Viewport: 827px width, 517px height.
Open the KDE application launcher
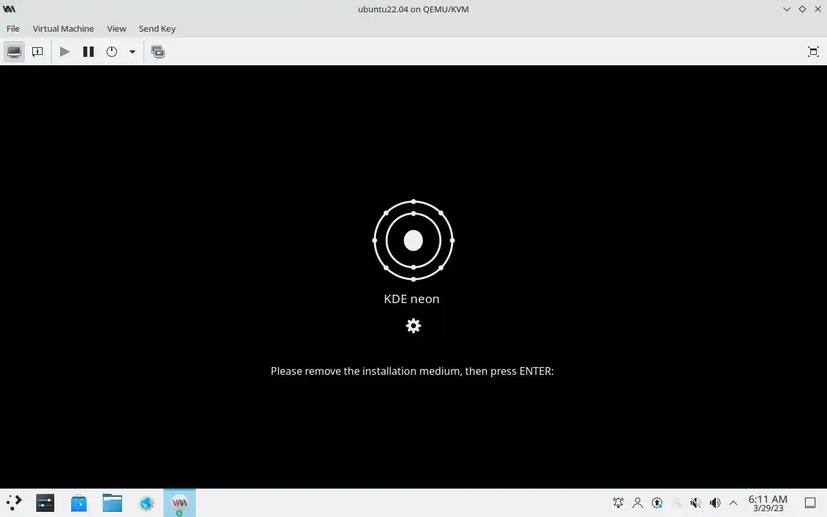(x=14, y=503)
